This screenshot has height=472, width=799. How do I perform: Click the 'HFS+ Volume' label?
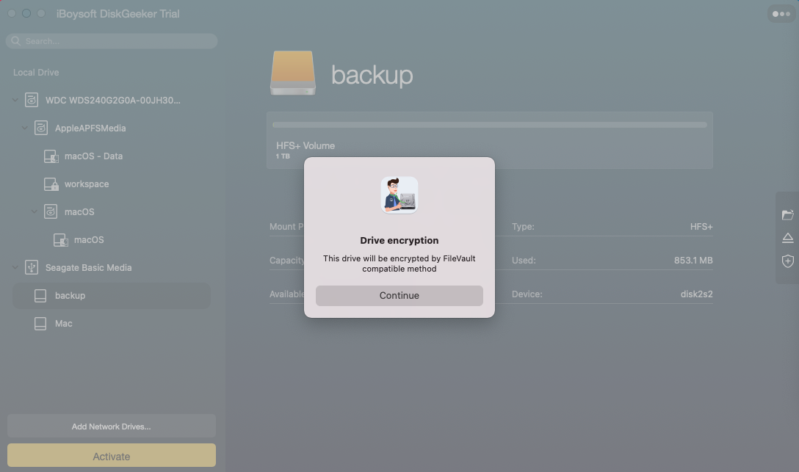[305, 145]
